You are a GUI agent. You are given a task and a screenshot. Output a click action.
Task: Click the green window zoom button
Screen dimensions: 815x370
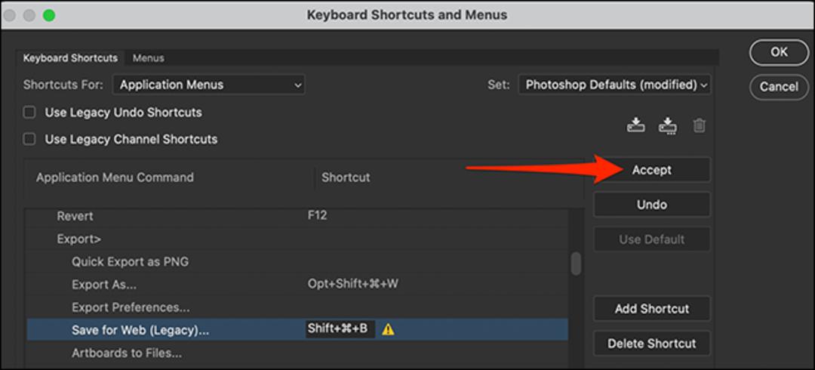click(49, 15)
